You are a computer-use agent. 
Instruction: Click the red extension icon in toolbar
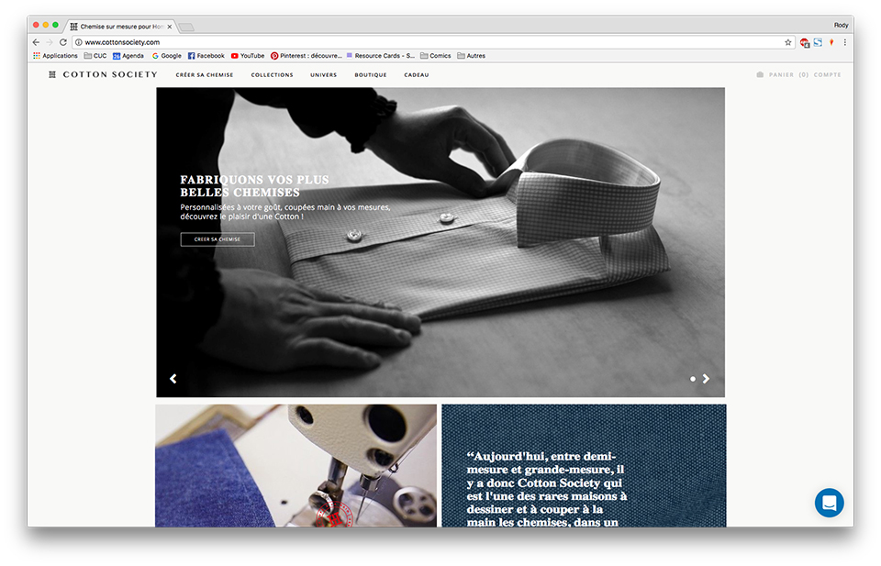click(805, 43)
